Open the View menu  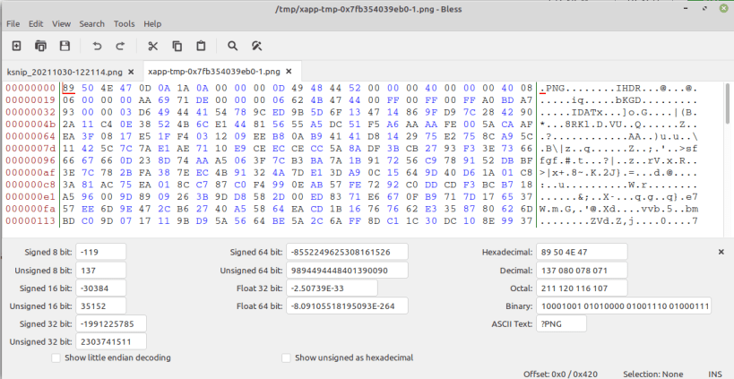pos(61,24)
